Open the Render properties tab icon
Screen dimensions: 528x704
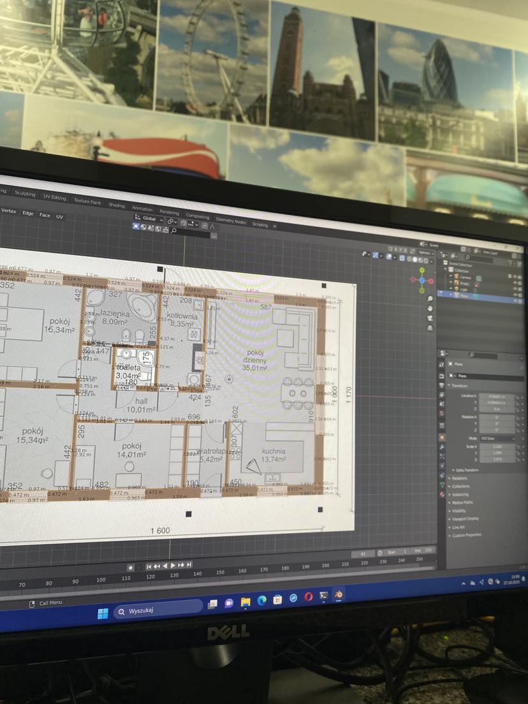click(442, 376)
